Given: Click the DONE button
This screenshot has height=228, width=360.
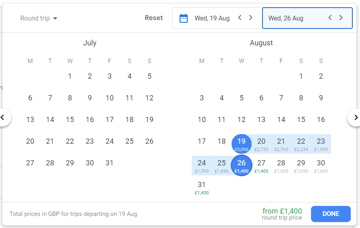Looking at the screenshot, I should 331,214.
